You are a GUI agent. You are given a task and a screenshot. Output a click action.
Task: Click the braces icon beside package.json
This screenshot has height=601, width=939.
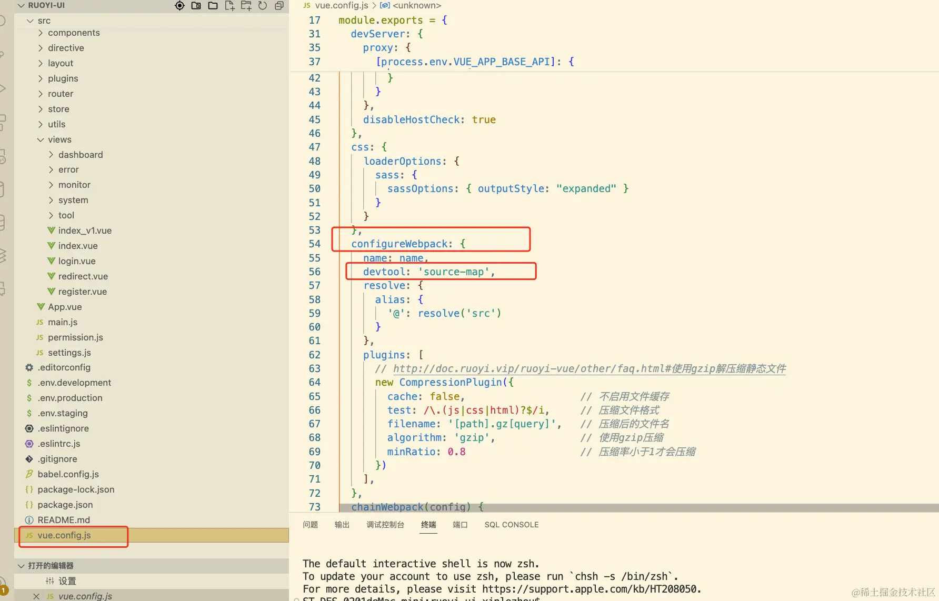coord(29,505)
